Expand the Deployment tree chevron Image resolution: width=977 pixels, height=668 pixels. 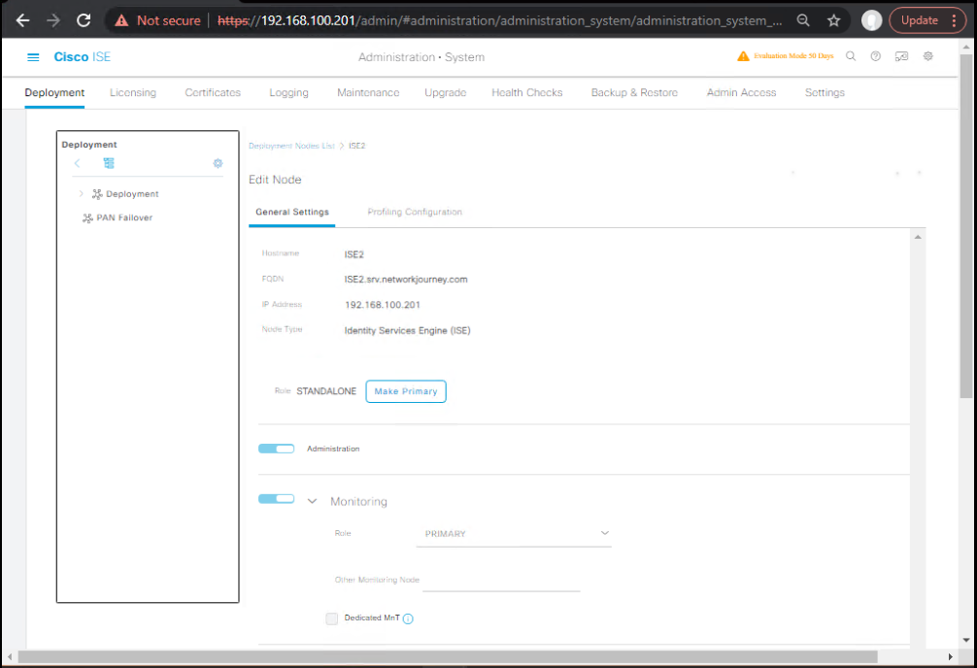[81, 194]
